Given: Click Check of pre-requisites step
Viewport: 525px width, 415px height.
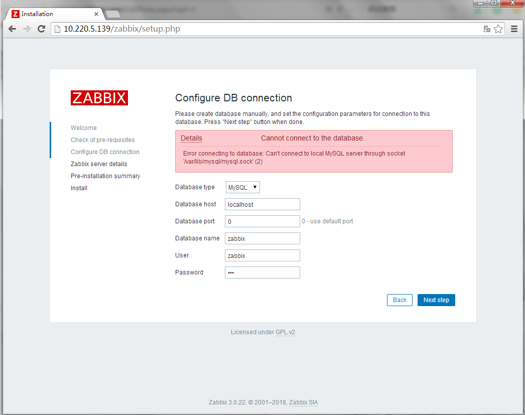Looking at the screenshot, I should pyautogui.click(x=103, y=140).
